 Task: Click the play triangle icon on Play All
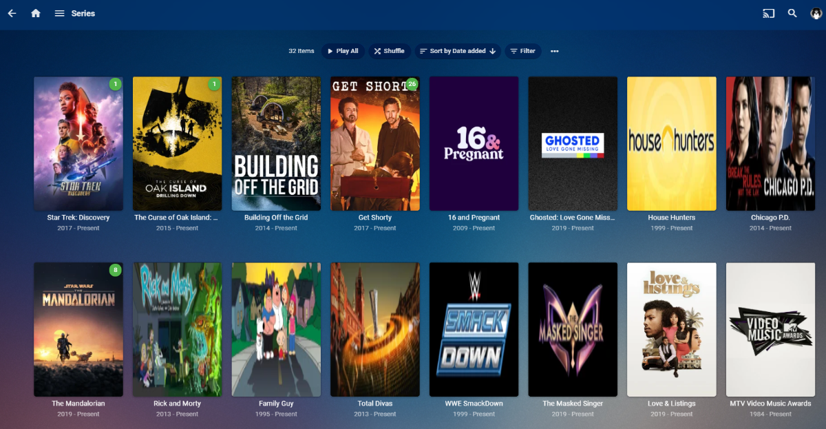331,50
